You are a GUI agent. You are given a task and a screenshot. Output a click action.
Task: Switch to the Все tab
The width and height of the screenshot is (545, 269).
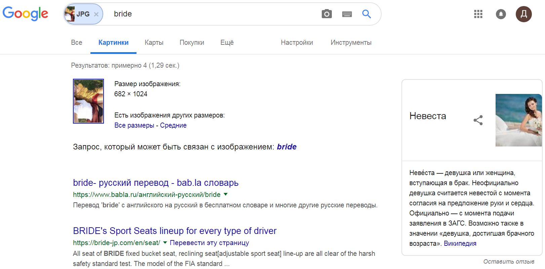[x=77, y=42]
